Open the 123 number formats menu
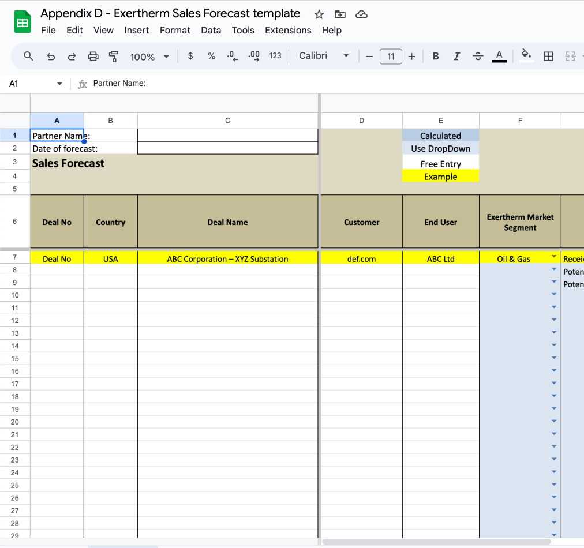584x548 pixels. [x=275, y=56]
